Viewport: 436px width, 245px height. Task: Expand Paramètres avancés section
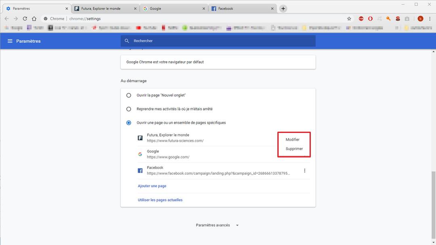(x=217, y=225)
